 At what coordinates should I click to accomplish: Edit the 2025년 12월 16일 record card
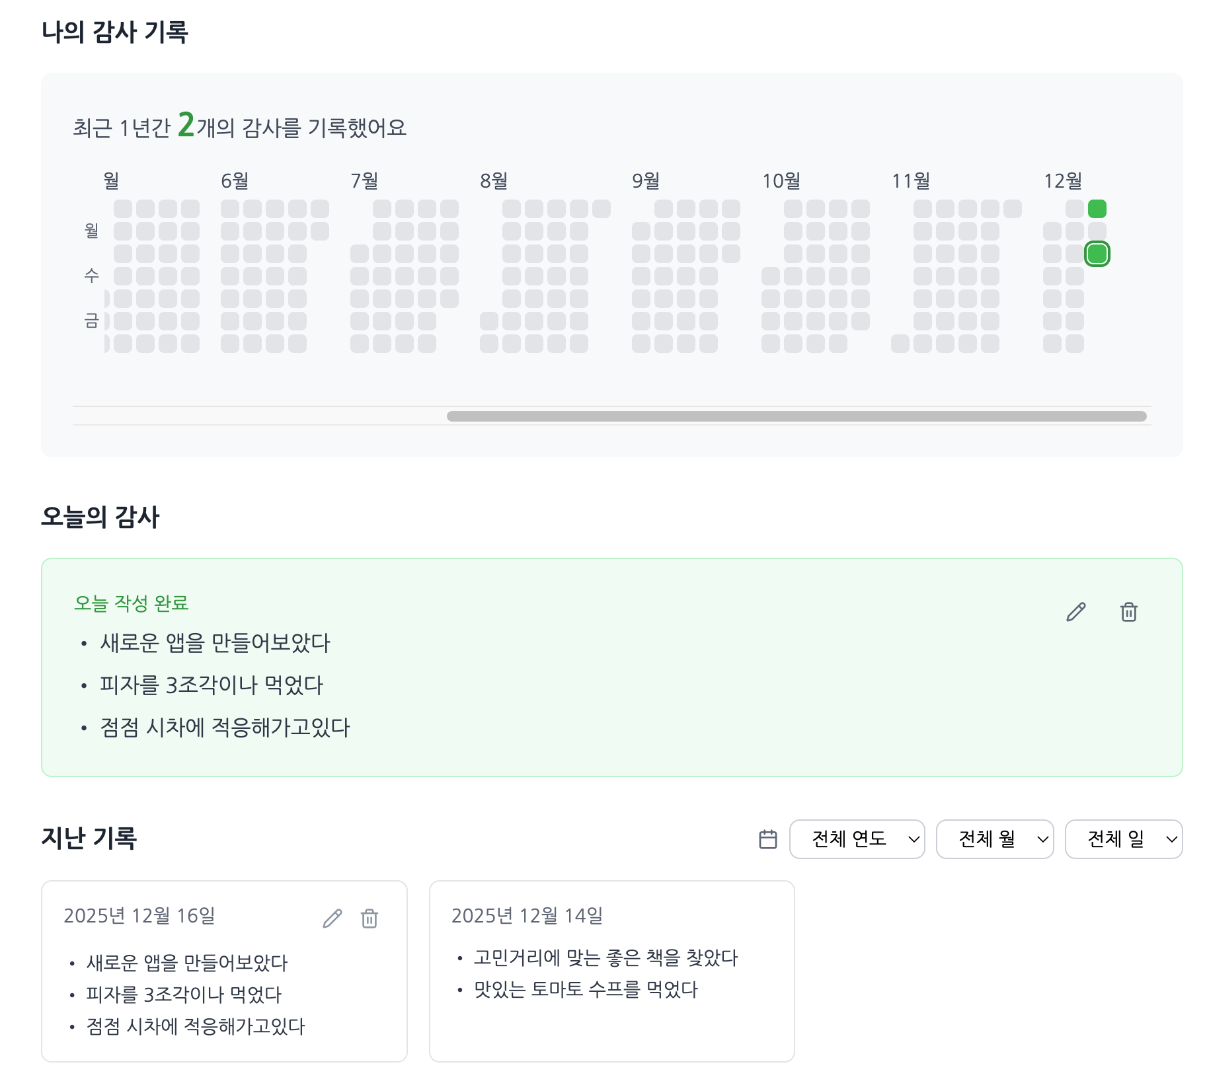[332, 918]
